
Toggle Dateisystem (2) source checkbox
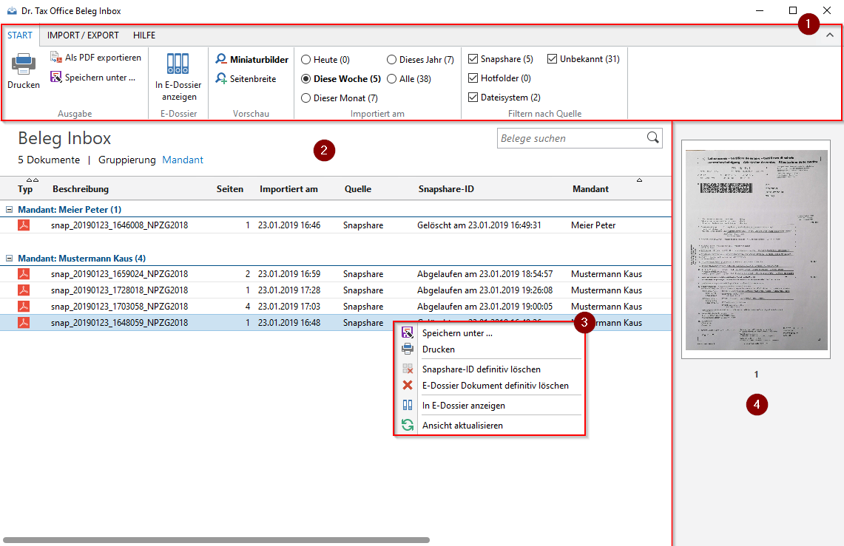coord(473,98)
